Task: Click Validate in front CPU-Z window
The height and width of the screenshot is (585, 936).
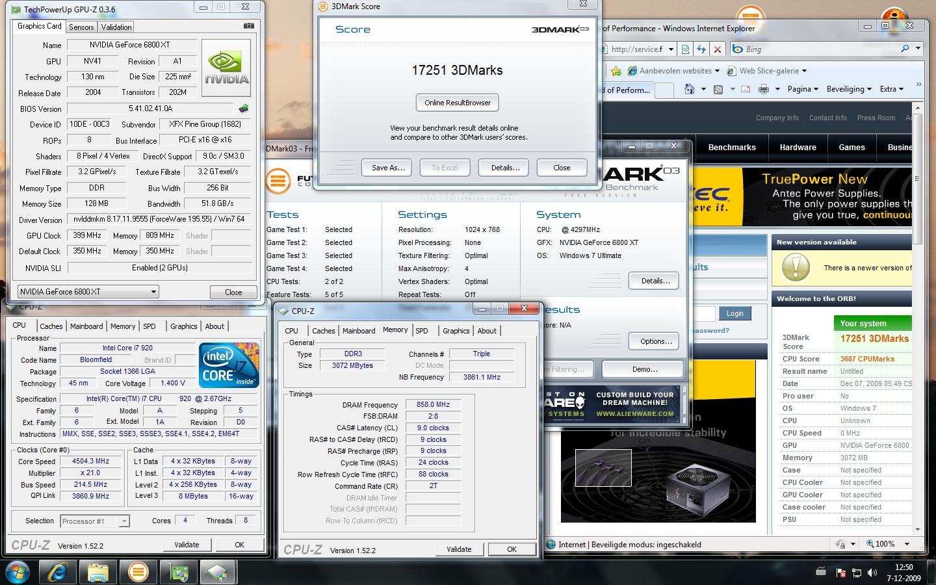Action: pyautogui.click(x=459, y=549)
